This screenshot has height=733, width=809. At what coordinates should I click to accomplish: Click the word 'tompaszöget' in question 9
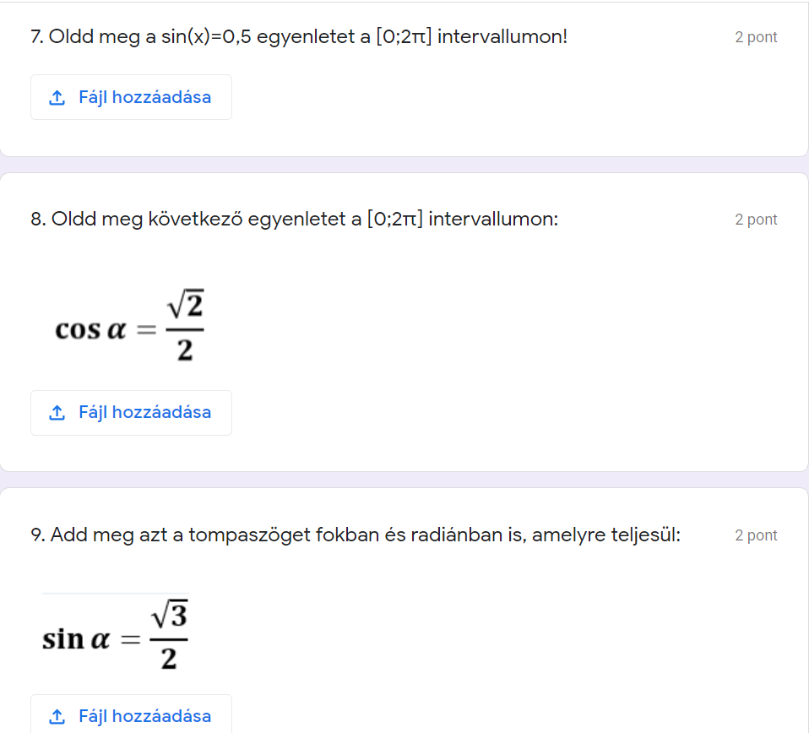click(x=239, y=535)
